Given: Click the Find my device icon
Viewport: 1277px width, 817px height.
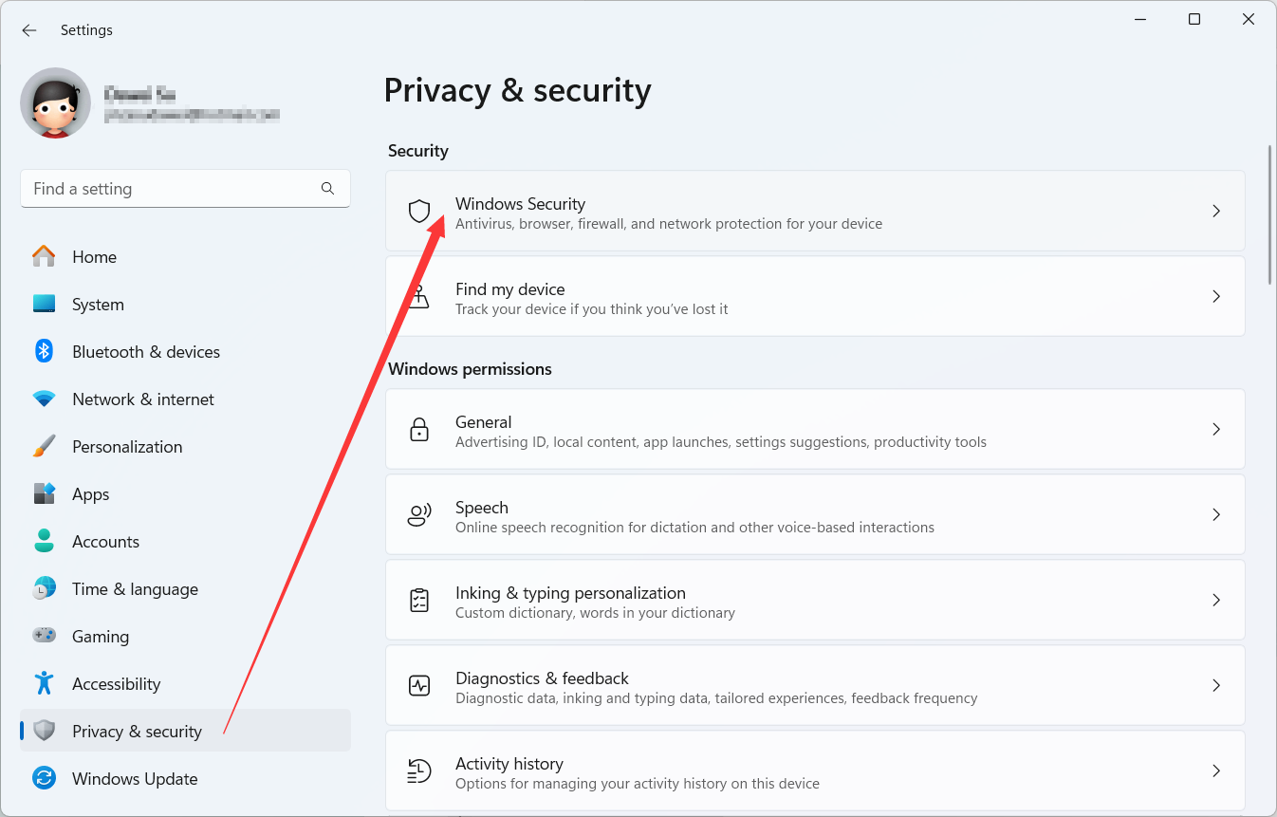Looking at the screenshot, I should tap(418, 296).
